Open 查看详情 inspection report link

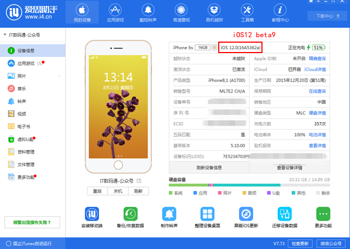(317, 146)
